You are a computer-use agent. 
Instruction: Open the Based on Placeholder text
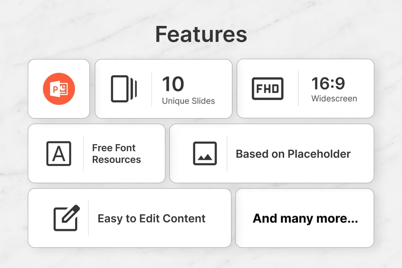click(x=293, y=154)
